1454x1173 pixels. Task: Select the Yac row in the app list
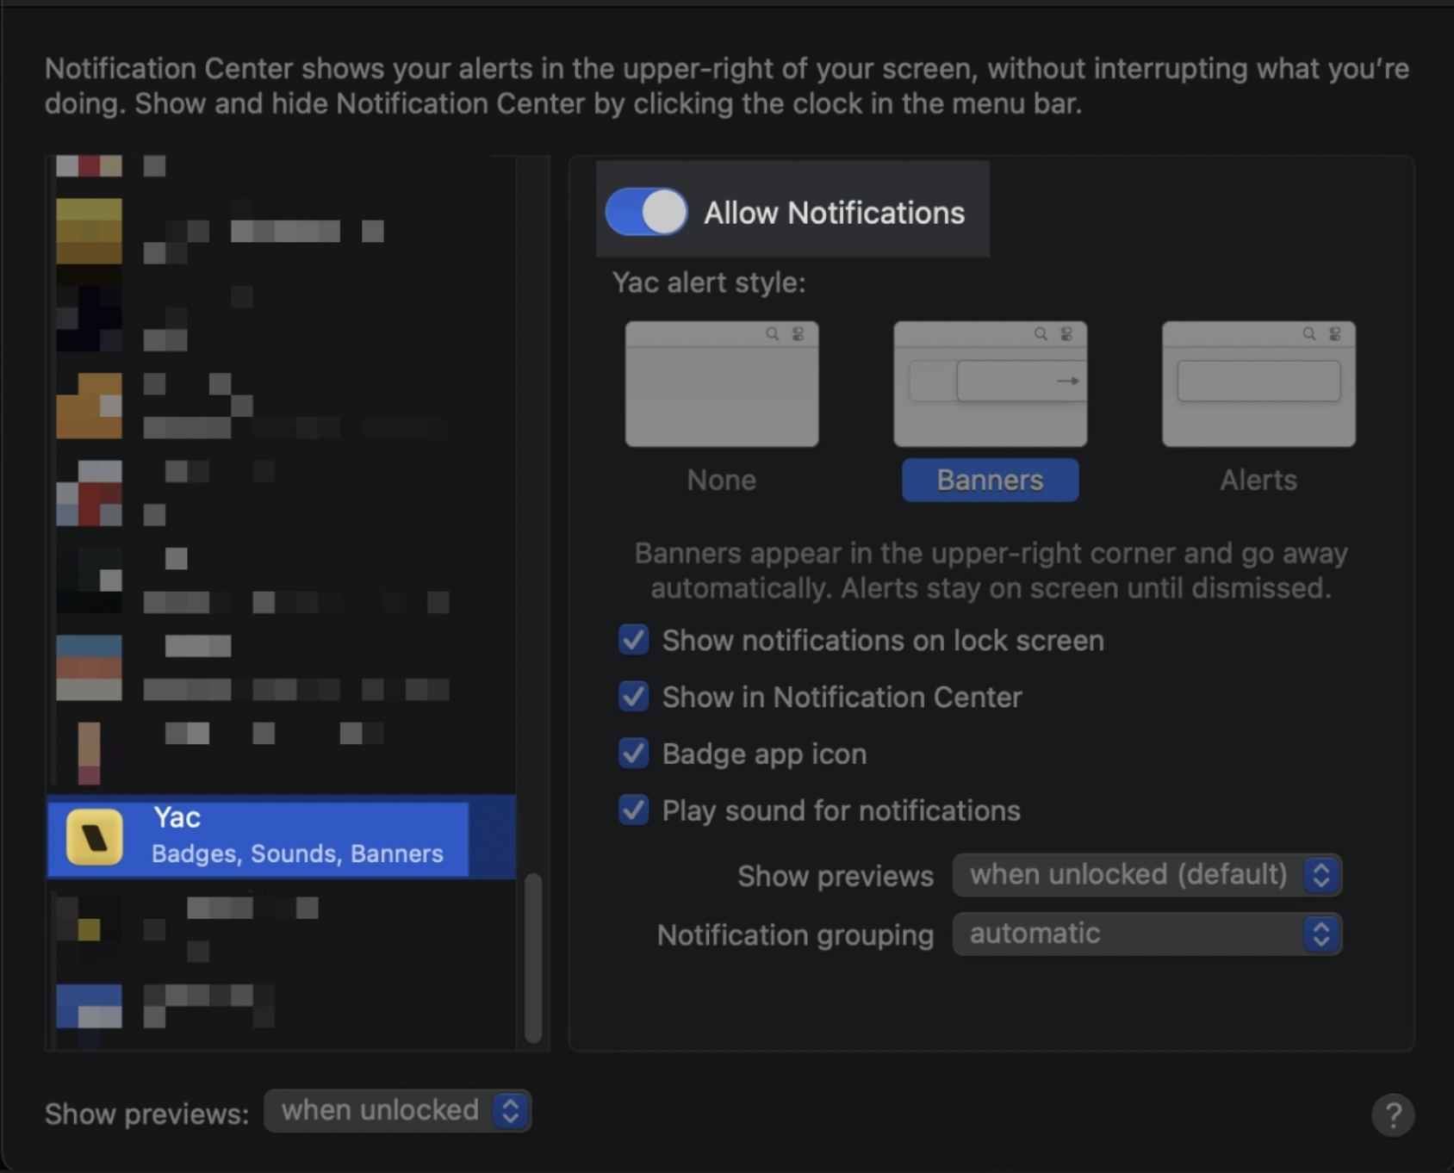[x=281, y=836]
